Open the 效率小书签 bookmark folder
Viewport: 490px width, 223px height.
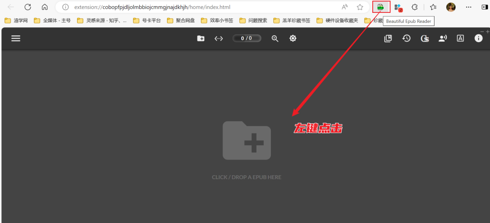tap(217, 21)
